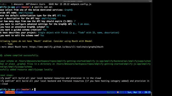Click the API key description answer "amplifyjsapp"
This screenshot has width=172, height=96.
coord(49,18)
